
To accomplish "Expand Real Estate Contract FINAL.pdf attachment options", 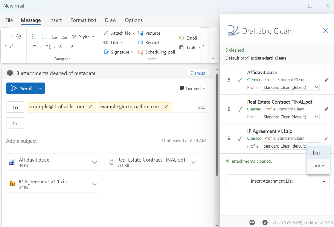I will (x=193, y=162).
